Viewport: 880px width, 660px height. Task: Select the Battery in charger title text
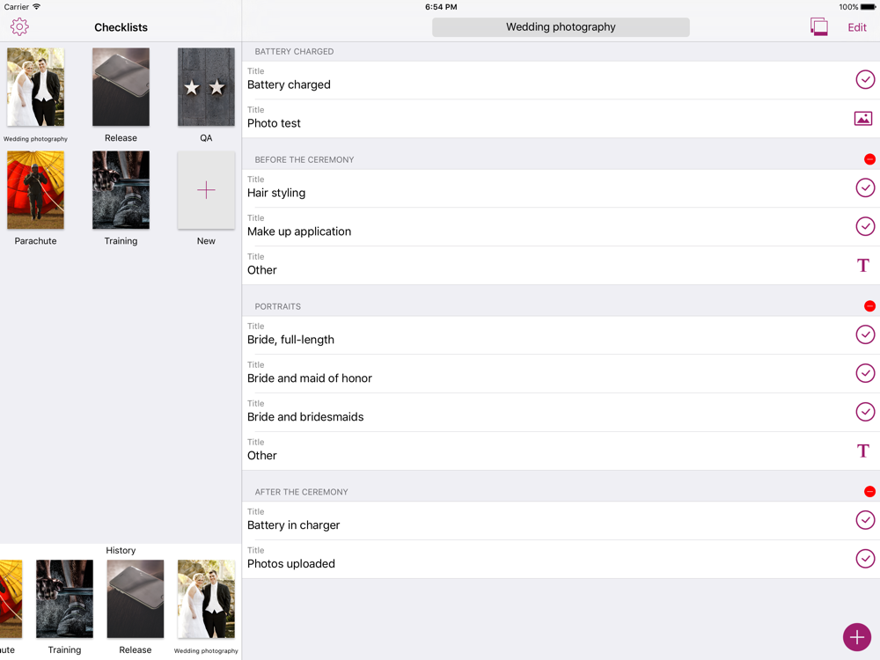(294, 525)
